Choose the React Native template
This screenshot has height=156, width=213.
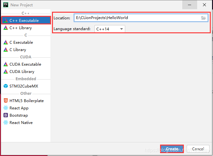click(x=26, y=123)
